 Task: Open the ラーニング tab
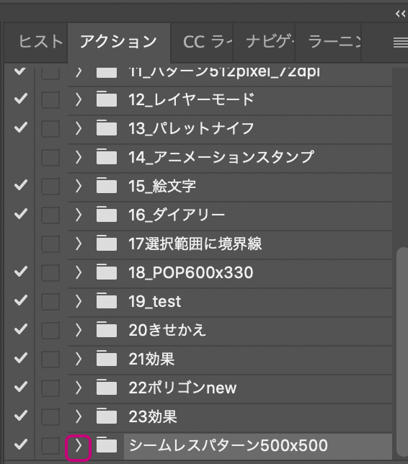(x=329, y=42)
